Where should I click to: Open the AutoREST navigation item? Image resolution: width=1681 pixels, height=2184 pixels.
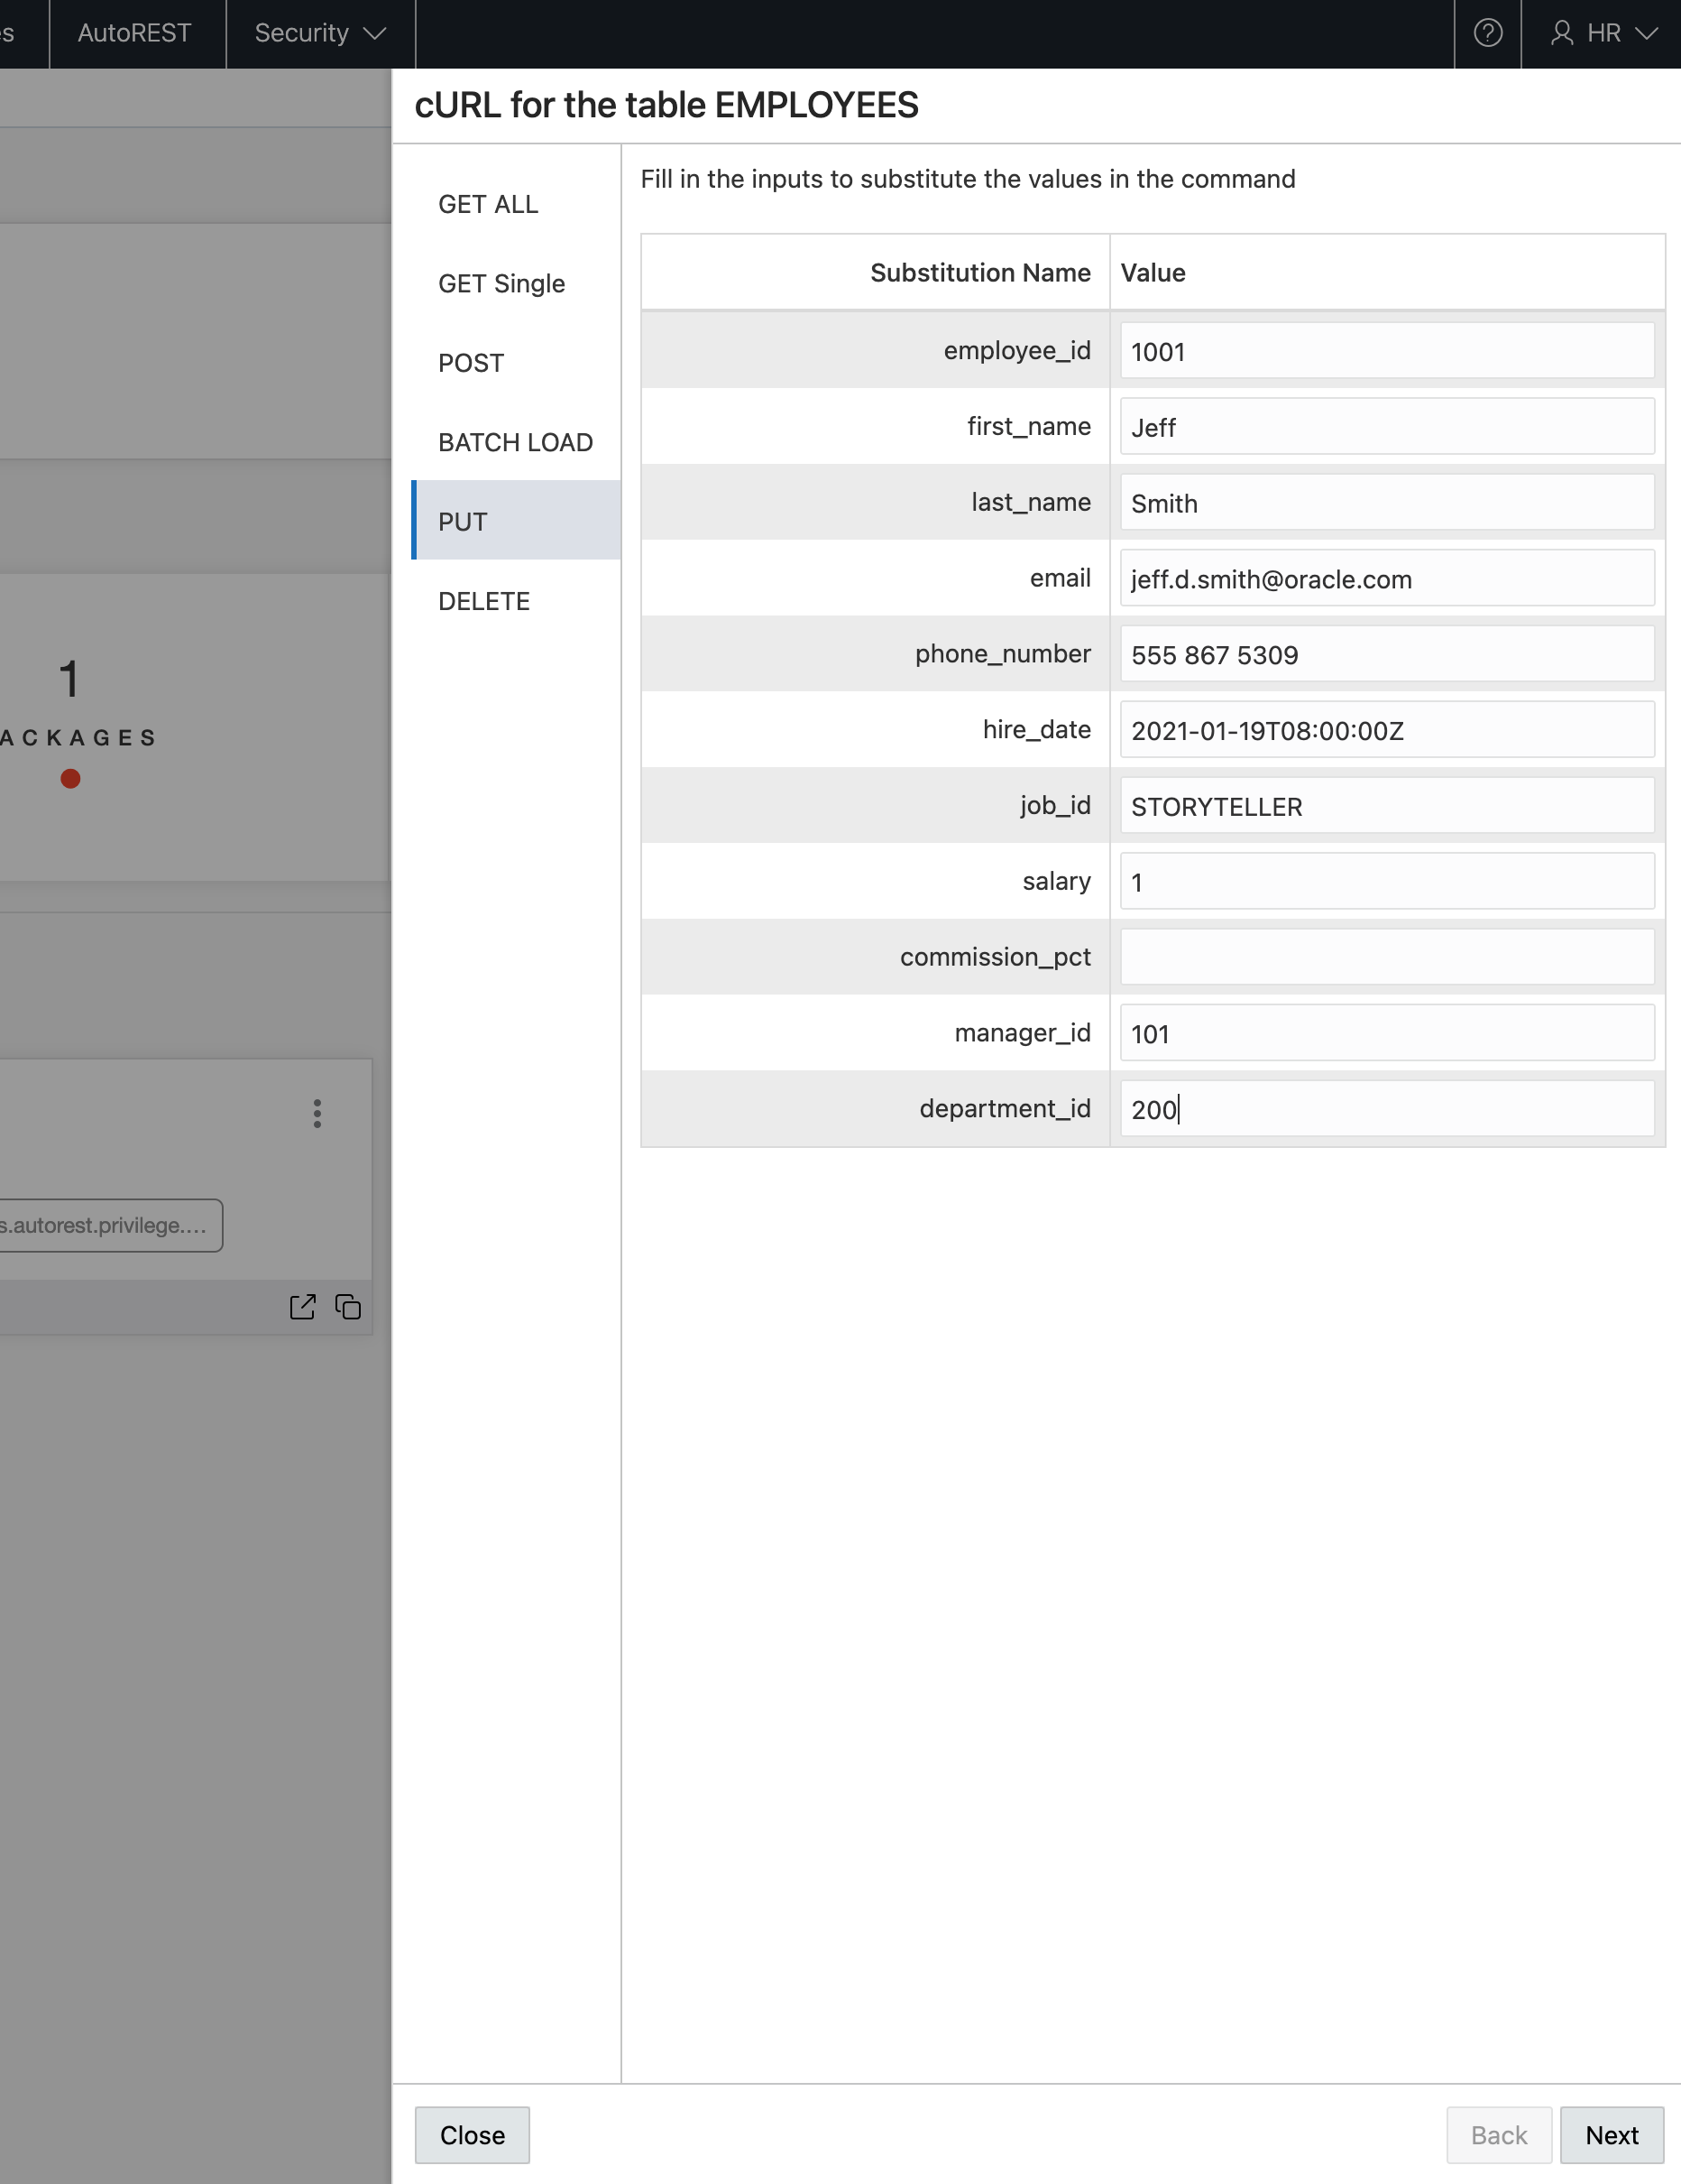pyautogui.click(x=135, y=34)
